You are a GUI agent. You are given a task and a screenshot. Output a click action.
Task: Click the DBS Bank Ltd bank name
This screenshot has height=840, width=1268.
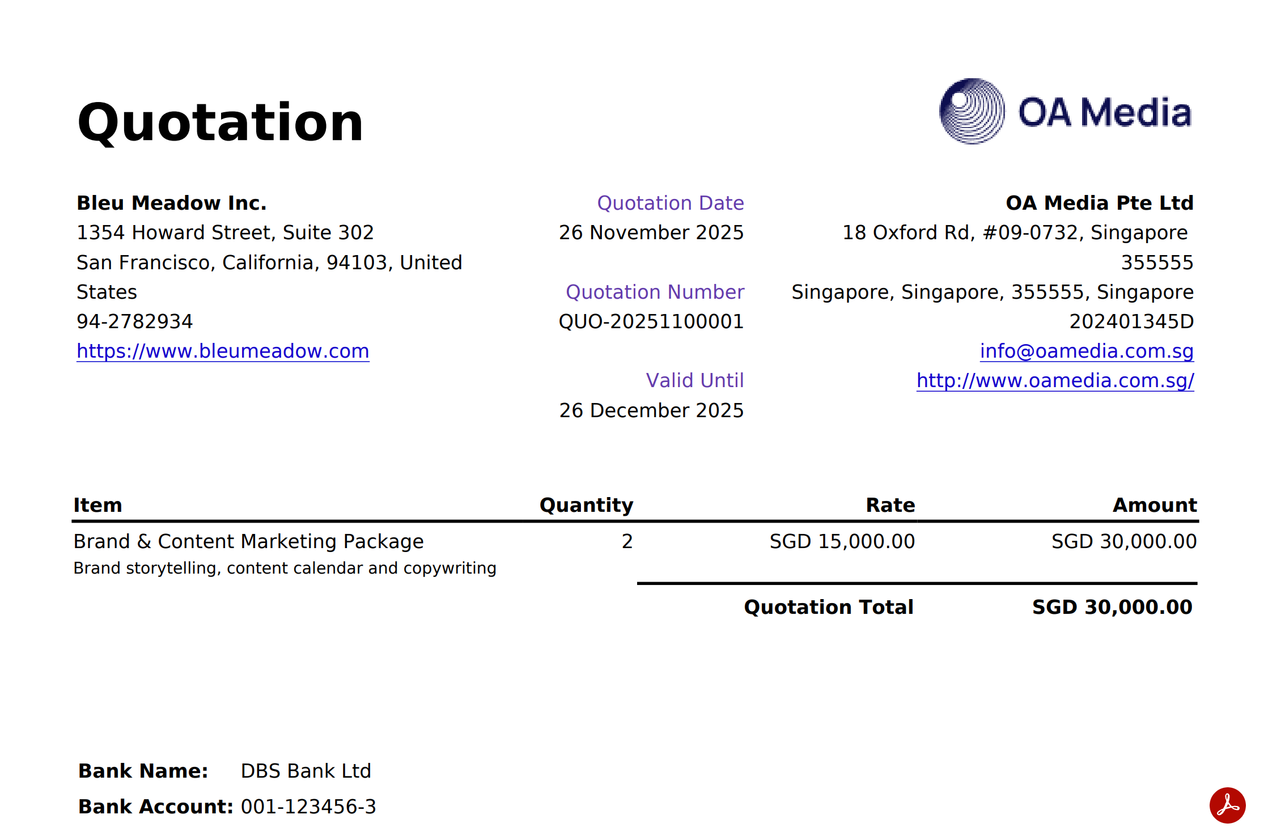point(306,771)
